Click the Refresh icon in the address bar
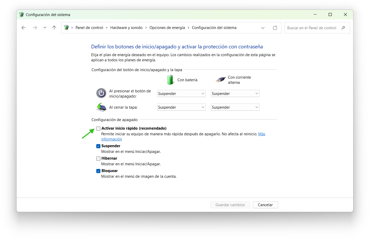This screenshot has height=238, width=370. pyautogui.click(x=275, y=28)
